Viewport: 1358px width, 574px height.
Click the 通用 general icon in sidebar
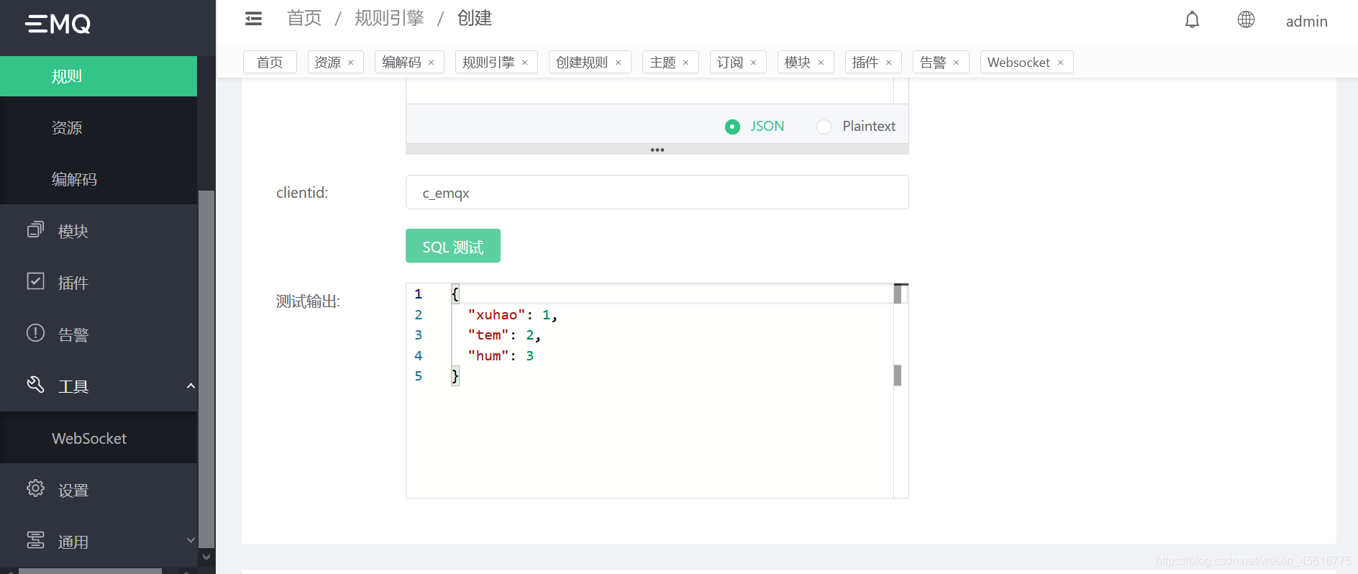pos(35,540)
